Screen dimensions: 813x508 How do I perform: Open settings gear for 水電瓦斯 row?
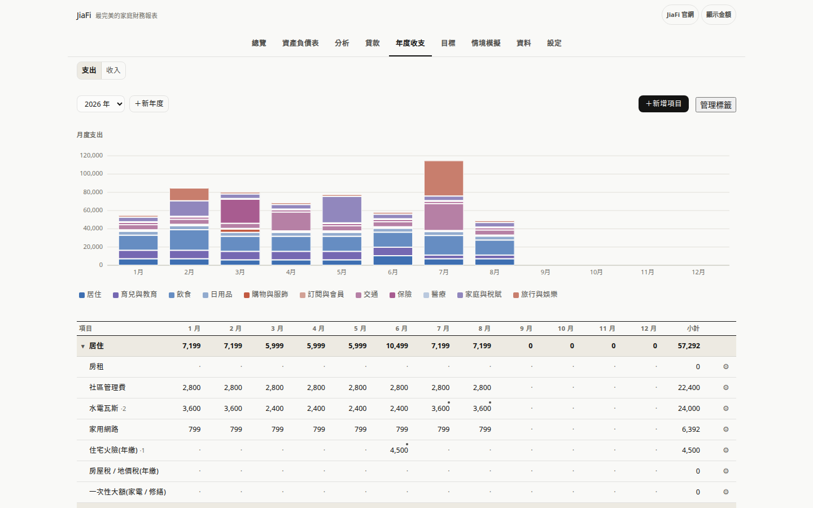coord(726,409)
